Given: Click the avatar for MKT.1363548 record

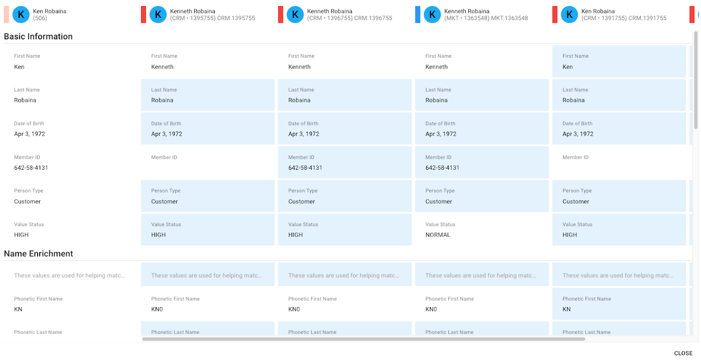Looking at the screenshot, I should [432, 14].
